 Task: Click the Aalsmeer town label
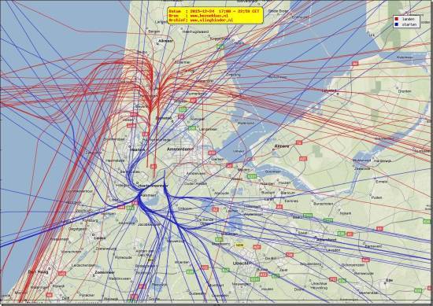pos(149,195)
